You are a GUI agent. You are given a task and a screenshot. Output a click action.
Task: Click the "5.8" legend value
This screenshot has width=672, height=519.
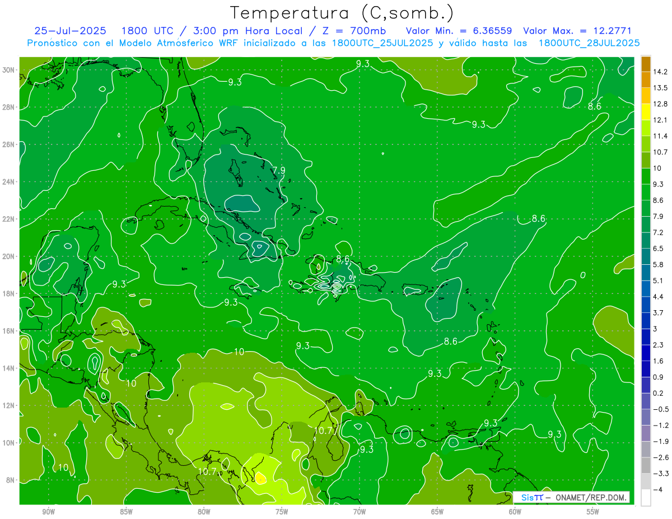[x=658, y=264]
